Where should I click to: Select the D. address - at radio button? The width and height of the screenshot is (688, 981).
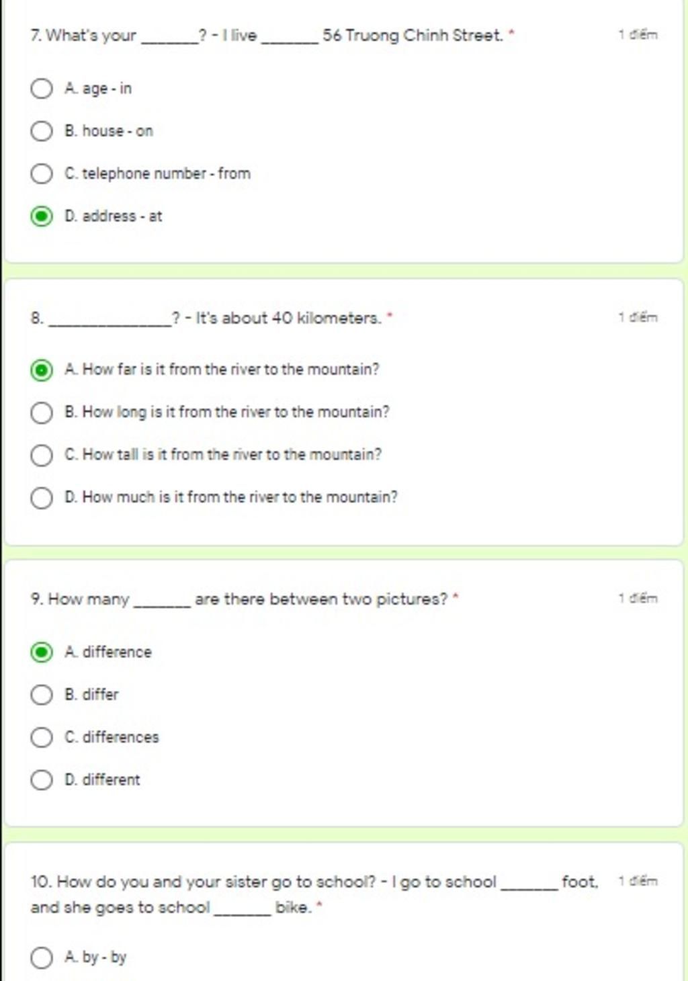pos(42,216)
